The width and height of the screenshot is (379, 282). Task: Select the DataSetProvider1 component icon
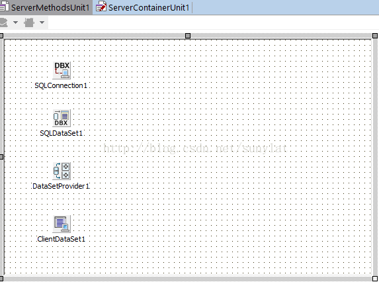(x=62, y=171)
